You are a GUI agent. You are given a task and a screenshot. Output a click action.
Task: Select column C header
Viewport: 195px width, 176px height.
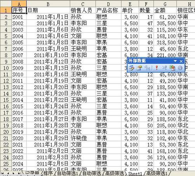(83, 4)
